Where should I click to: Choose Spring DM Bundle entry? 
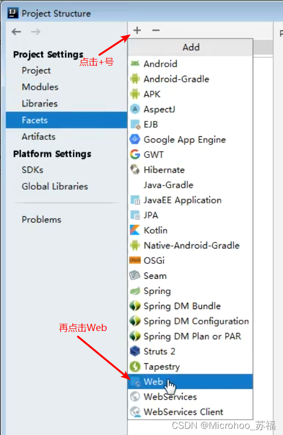190,306
